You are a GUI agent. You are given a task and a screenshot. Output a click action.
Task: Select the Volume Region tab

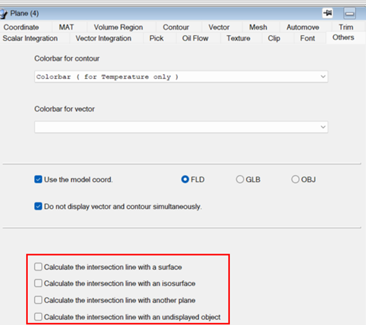click(118, 27)
